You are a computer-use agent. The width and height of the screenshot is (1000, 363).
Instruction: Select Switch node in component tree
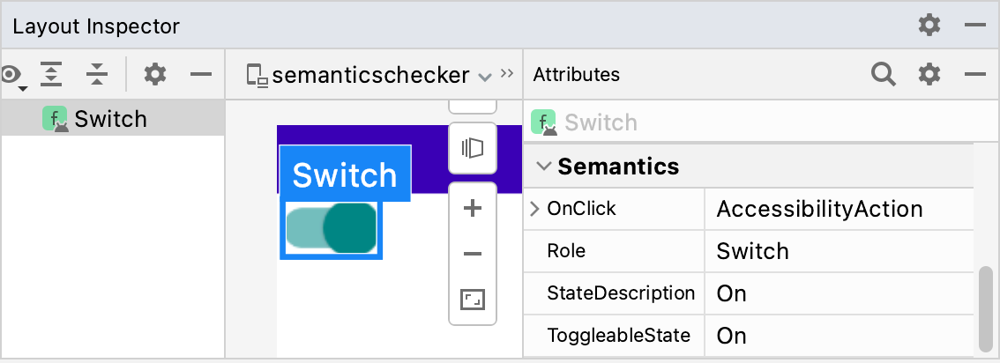click(x=110, y=119)
